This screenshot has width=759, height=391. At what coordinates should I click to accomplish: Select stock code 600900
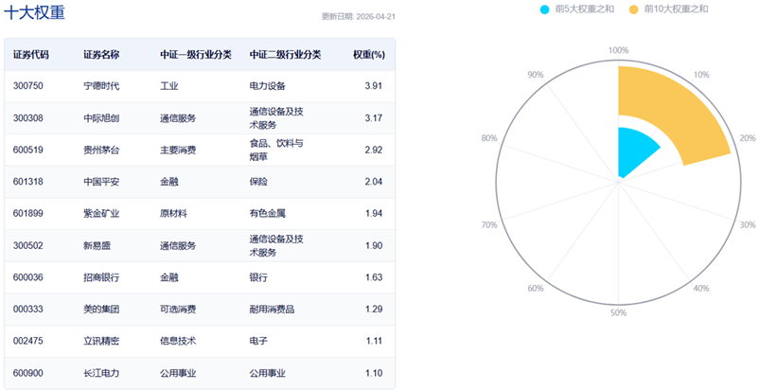click(x=28, y=373)
